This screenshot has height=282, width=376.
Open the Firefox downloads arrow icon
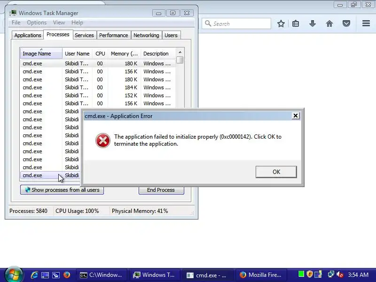point(312,23)
